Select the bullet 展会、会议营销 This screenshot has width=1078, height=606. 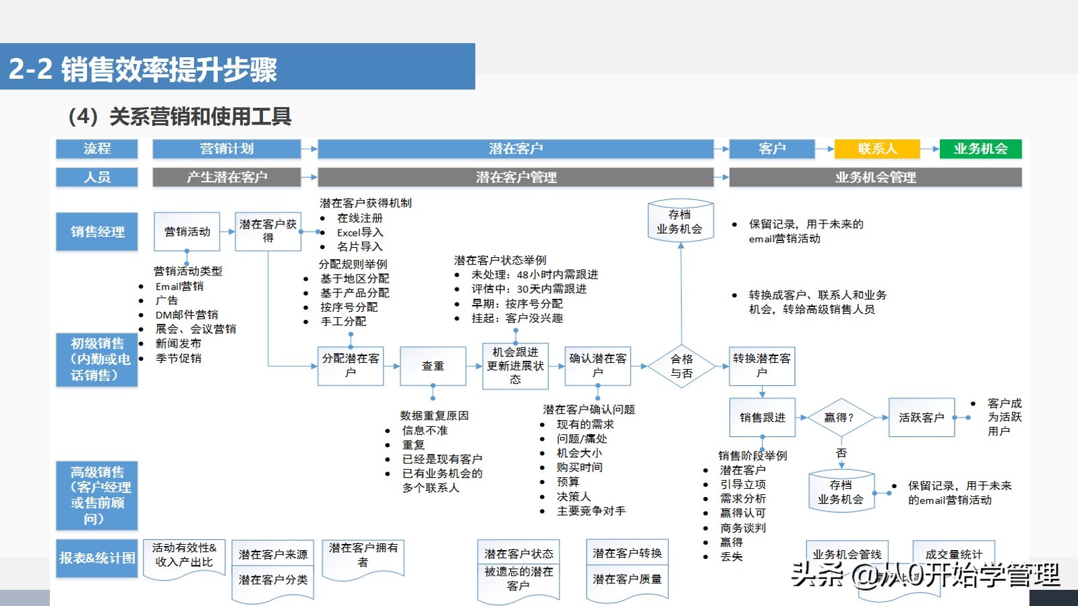(196, 329)
